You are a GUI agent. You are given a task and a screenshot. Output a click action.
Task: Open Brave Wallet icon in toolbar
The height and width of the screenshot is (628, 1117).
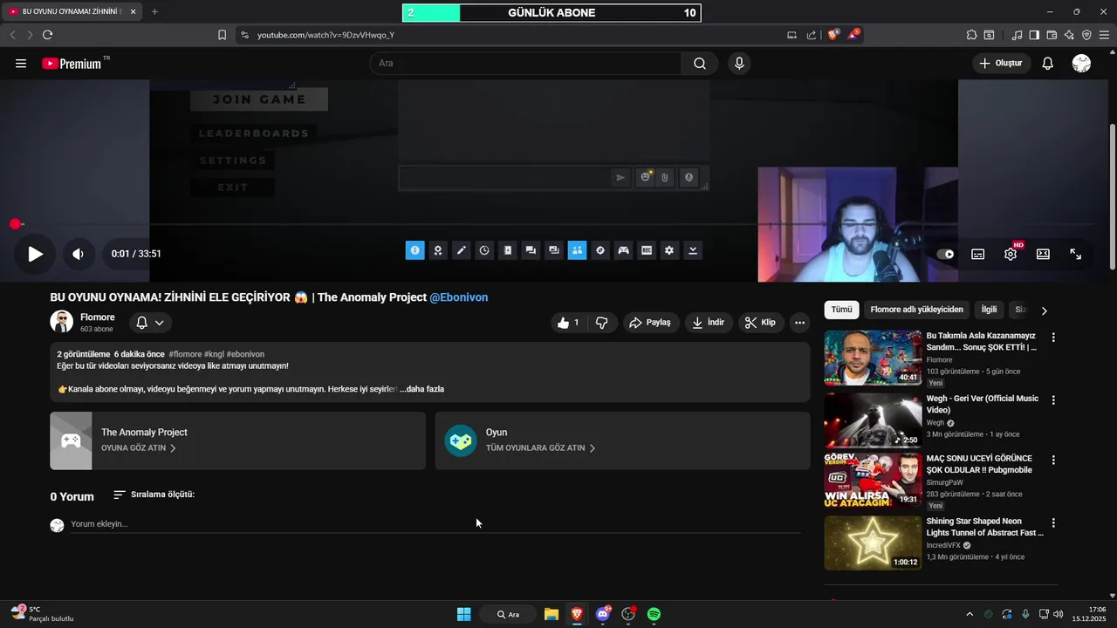(1052, 35)
